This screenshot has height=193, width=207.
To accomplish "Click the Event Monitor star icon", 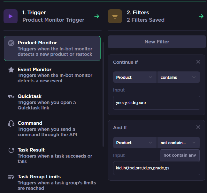I will click(x=11, y=70).
